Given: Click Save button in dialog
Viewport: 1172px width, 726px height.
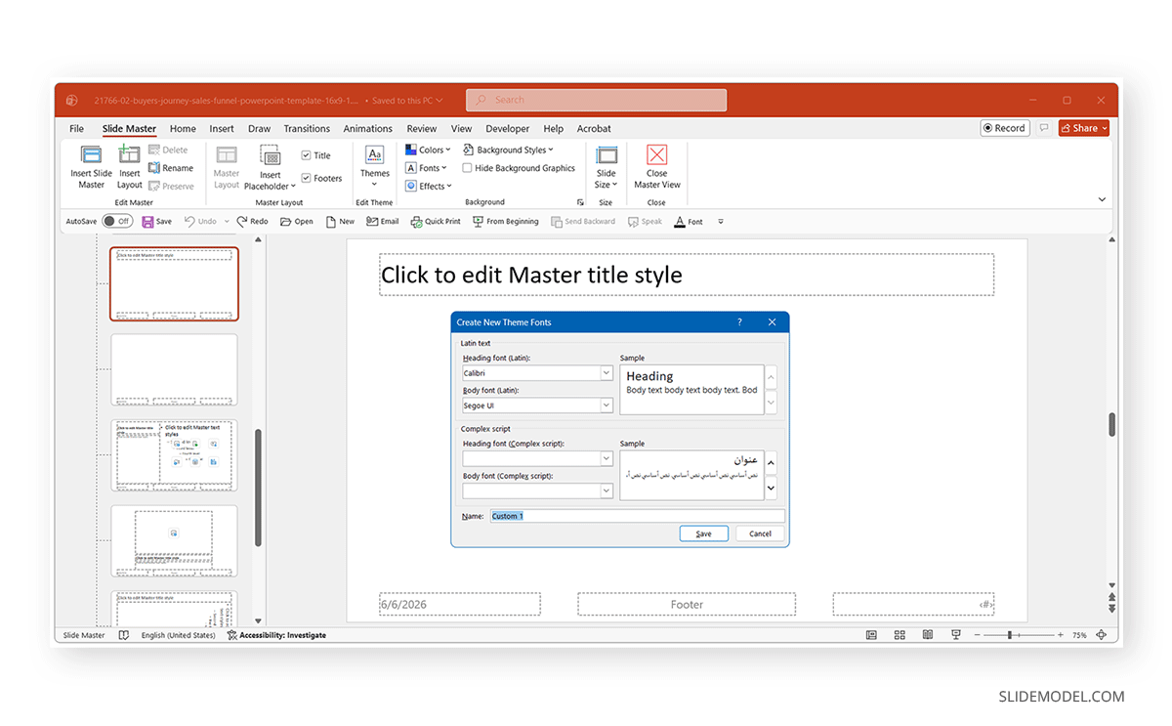Looking at the screenshot, I should coord(704,534).
